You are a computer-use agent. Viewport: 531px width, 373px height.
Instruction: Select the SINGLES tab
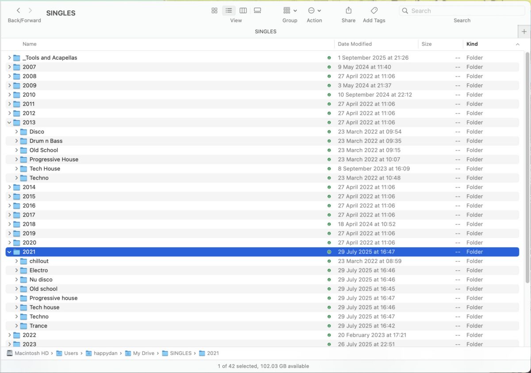265,31
